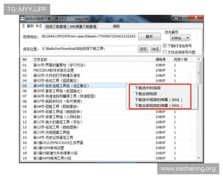This screenshot has width=223, height=178.
Task: Select row 第09节-吸管工具组（颜色取样）
Action: coord(109,112)
